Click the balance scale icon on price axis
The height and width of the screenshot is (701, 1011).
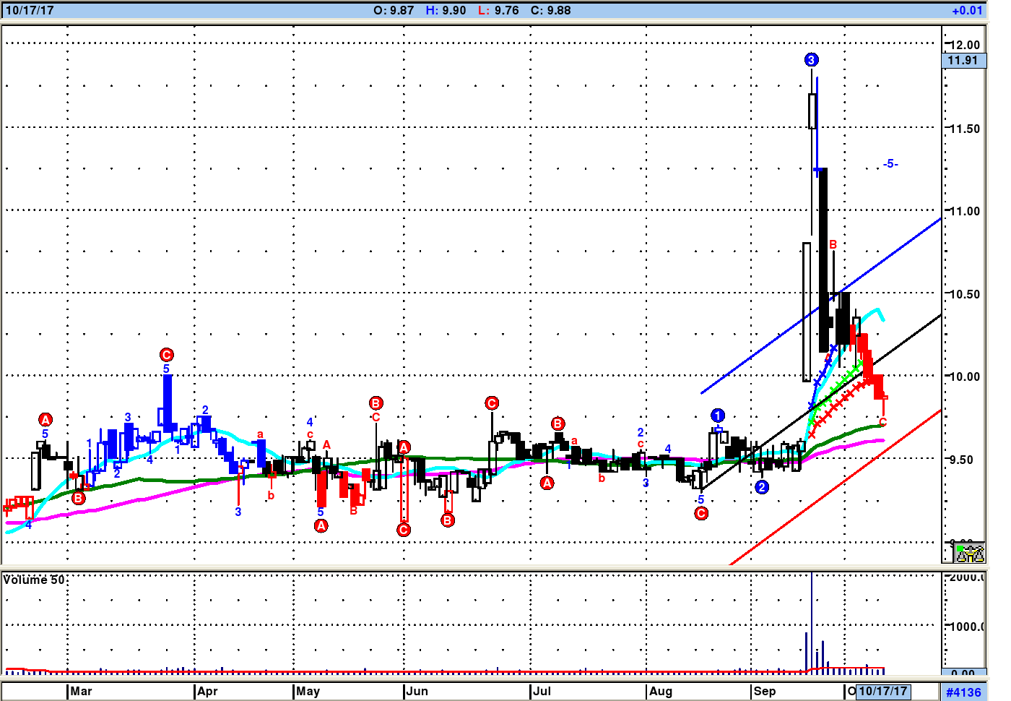coord(970,554)
